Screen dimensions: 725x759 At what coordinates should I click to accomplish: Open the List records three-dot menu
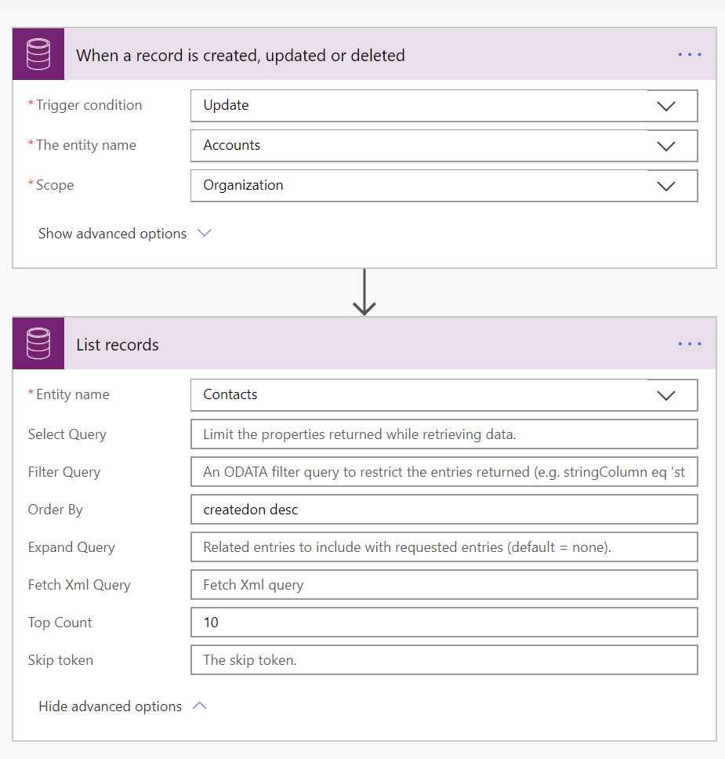[x=690, y=343]
